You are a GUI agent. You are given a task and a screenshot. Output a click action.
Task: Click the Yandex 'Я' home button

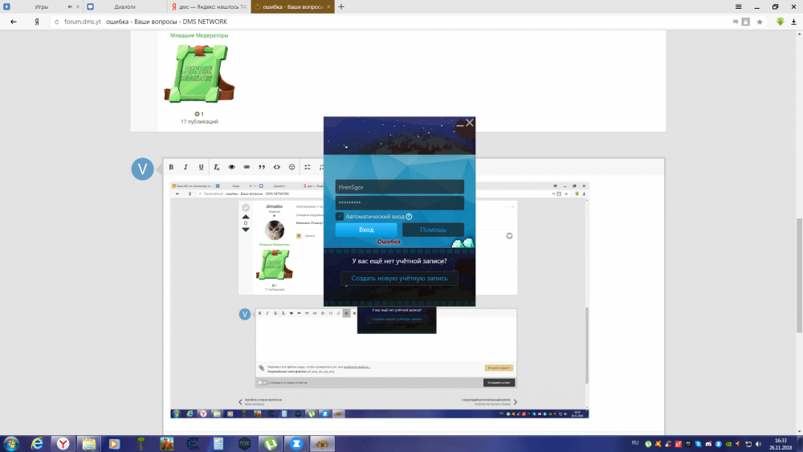37,22
